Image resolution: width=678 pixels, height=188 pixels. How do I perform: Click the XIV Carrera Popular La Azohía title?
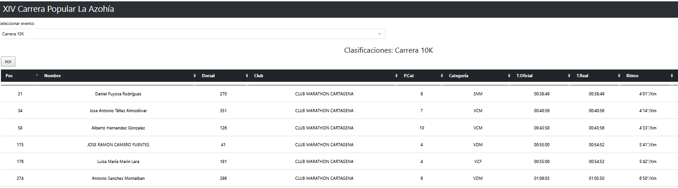(59, 9)
